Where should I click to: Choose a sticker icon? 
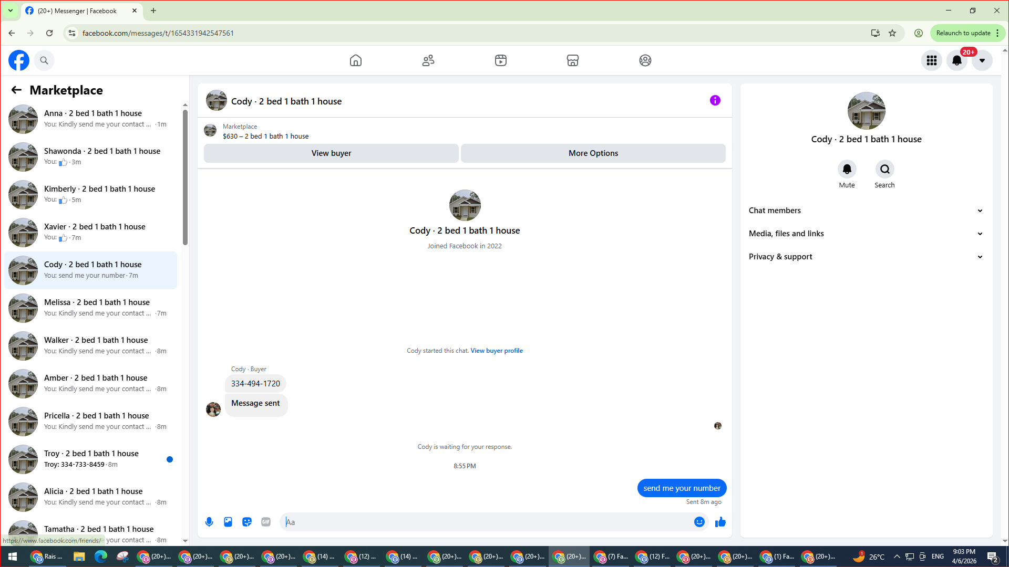247,522
